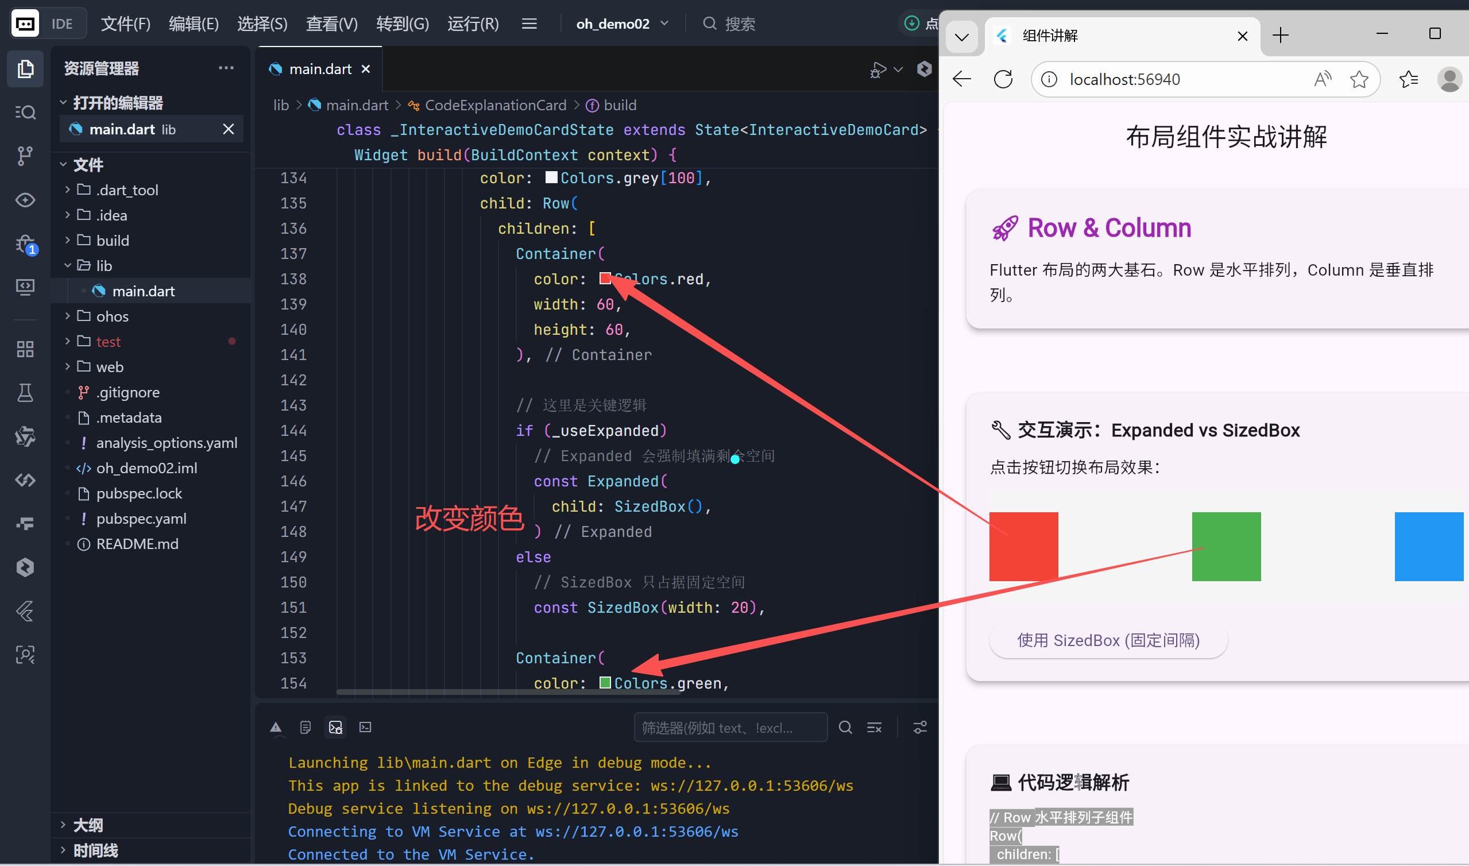Open the 查看(V) menu
The height and width of the screenshot is (866, 1469).
[331, 24]
